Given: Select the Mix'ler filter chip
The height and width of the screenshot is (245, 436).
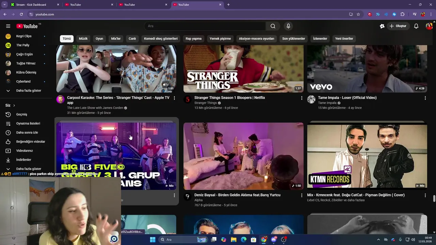Looking at the screenshot, I should coord(116,38).
